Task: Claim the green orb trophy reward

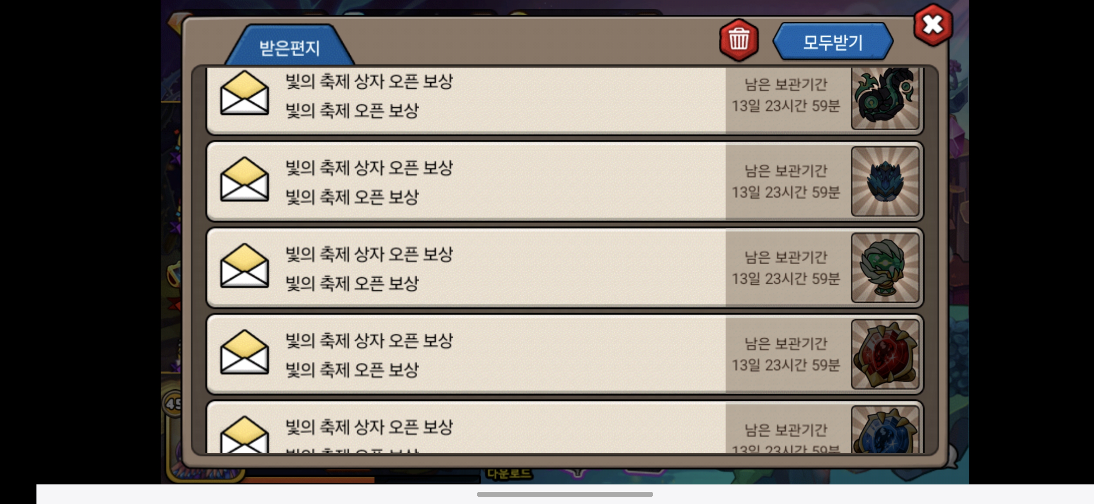Action: (885, 268)
